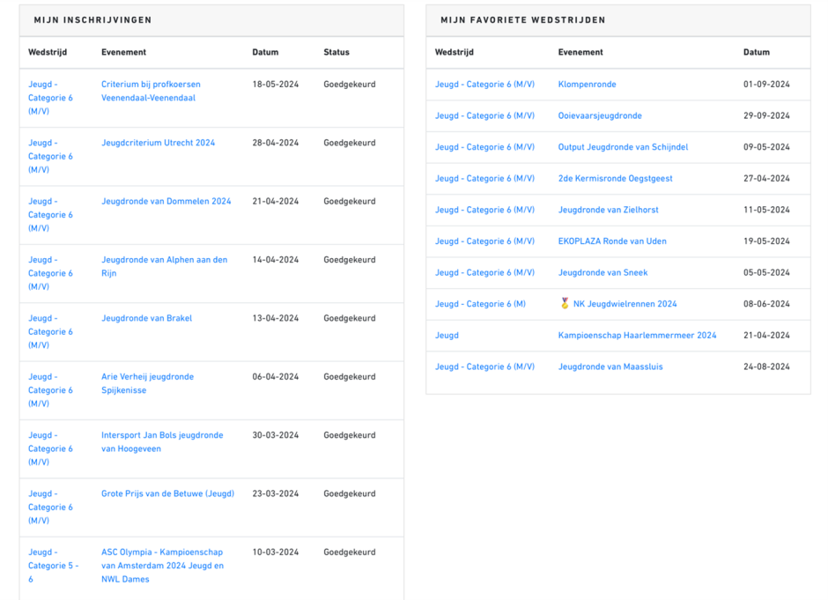Go to Jeugdronde van Sneek
Image resolution: width=828 pixels, height=600 pixels.
603,273
